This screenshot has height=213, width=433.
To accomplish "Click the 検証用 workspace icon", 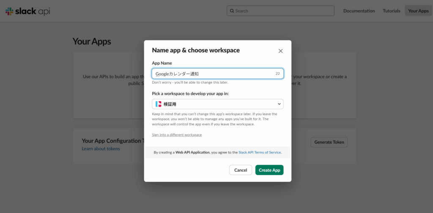I will point(158,104).
